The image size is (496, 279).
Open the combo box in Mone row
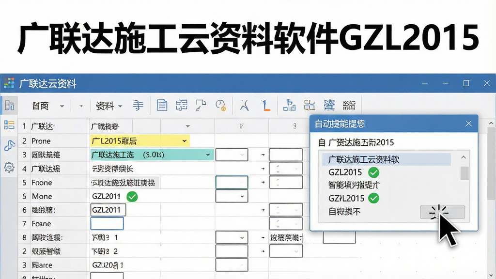click(x=232, y=196)
